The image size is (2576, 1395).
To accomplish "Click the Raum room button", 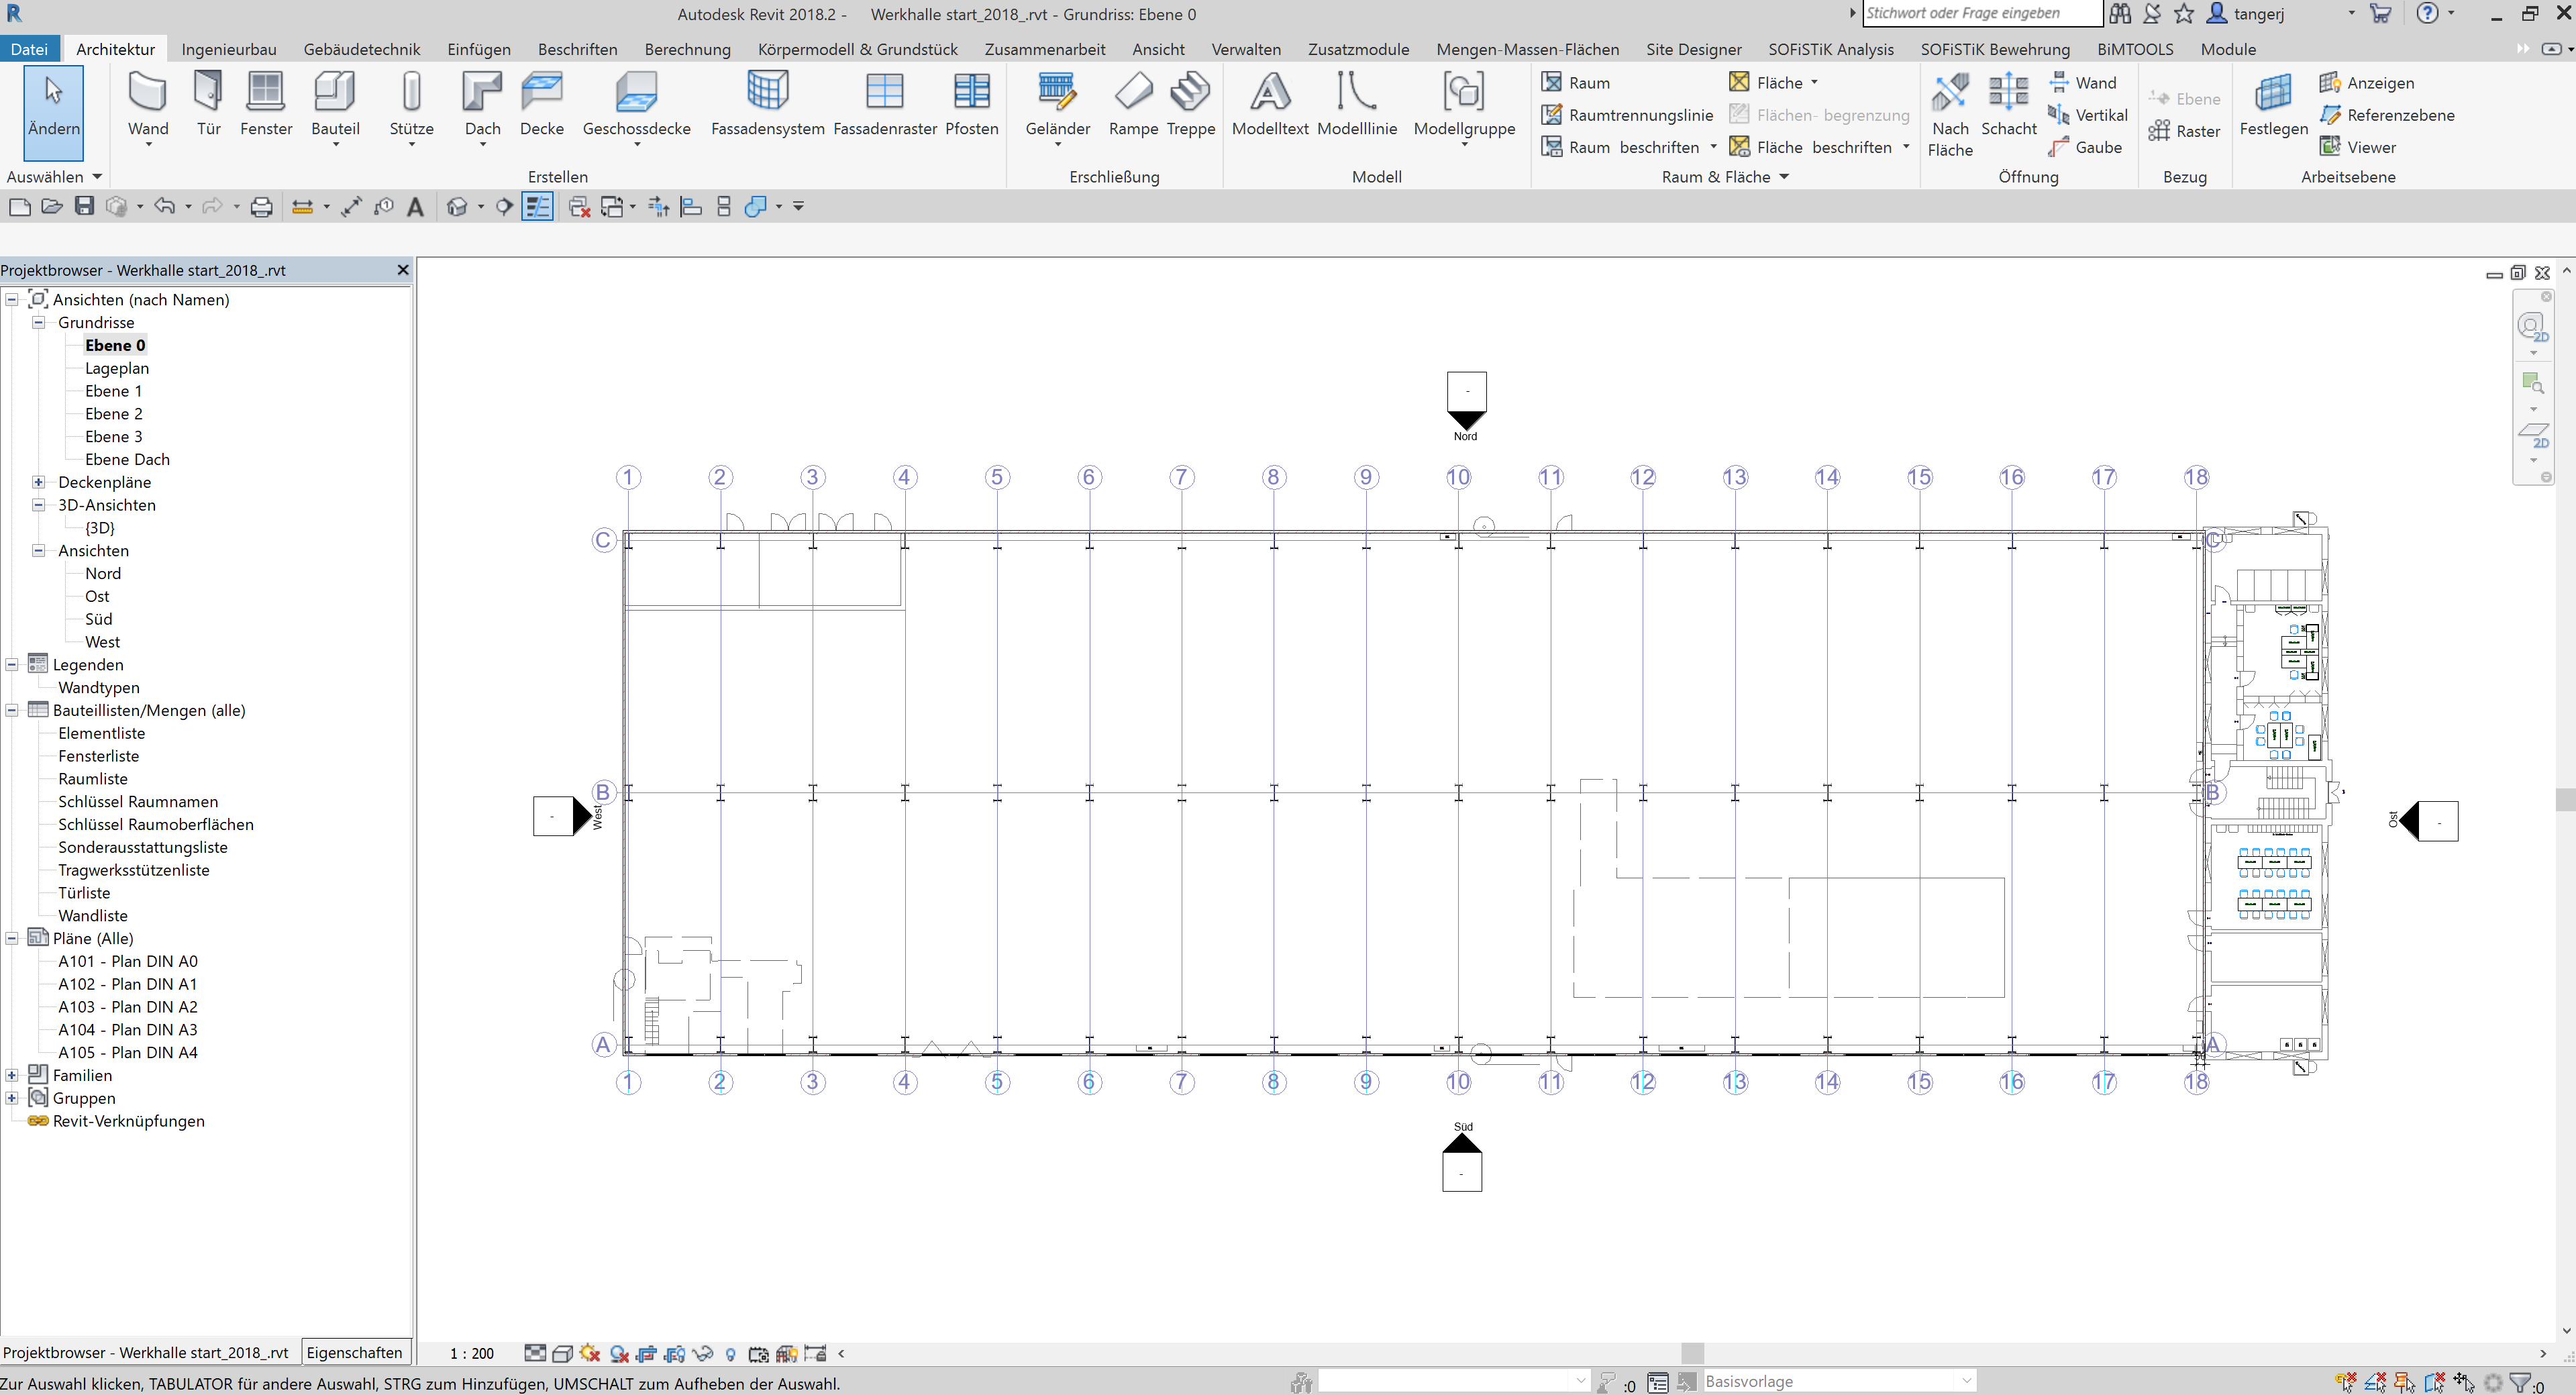I will [x=1576, y=83].
